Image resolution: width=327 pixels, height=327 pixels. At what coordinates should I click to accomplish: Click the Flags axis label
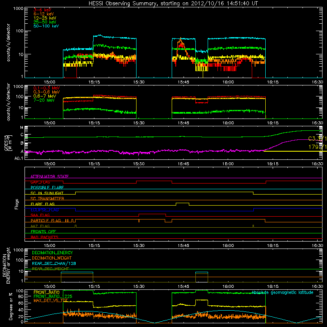(17, 204)
